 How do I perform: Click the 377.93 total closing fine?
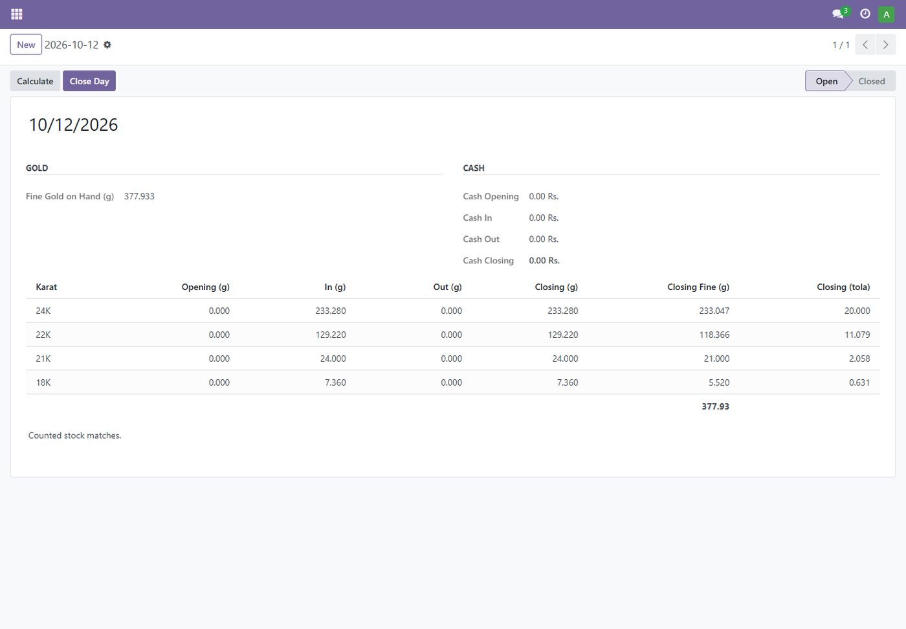tap(715, 406)
